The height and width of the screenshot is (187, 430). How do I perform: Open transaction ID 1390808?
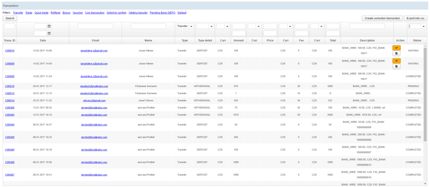click(10, 76)
